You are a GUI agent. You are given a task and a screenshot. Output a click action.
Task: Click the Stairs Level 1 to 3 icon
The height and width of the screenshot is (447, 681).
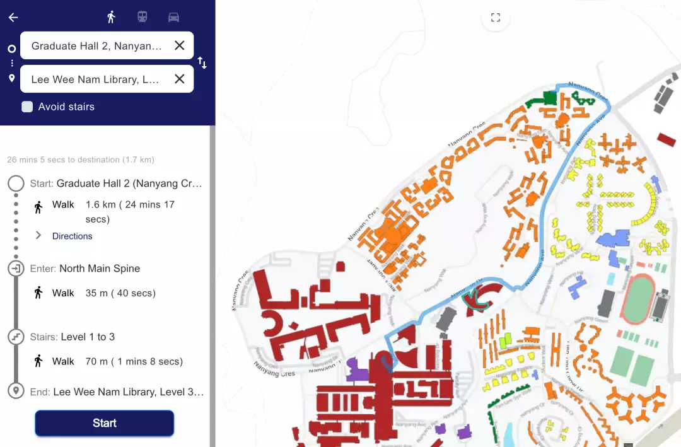pyautogui.click(x=16, y=337)
